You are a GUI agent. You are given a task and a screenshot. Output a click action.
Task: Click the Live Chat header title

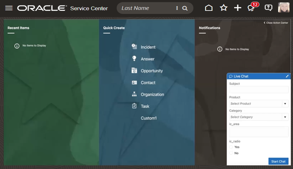241,76
